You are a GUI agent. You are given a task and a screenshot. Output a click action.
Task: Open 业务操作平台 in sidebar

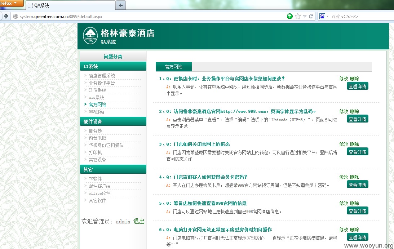click(102, 83)
